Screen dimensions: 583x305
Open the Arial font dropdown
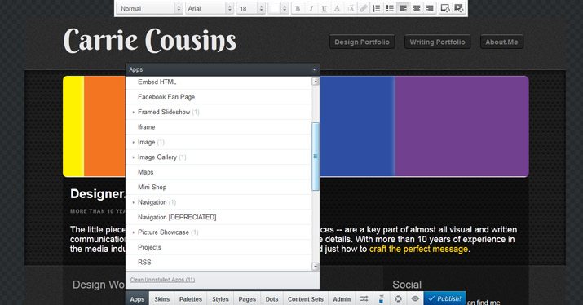coord(210,8)
